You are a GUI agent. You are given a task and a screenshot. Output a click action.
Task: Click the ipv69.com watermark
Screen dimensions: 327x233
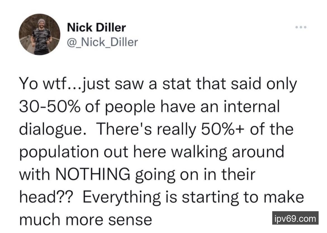pos(295,218)
